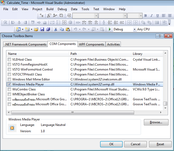Screen dimensions: 174x151
Task: Click the Send to Back icon
Action: [149, 22]
